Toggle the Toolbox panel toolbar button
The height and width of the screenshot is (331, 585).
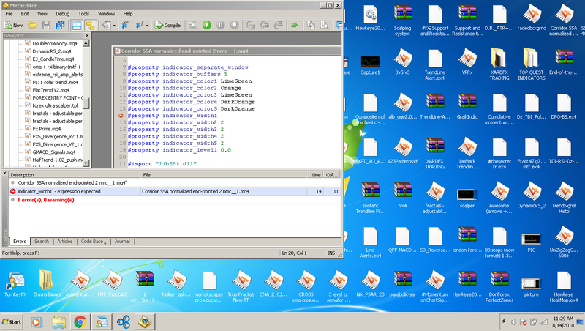(91, 25)
